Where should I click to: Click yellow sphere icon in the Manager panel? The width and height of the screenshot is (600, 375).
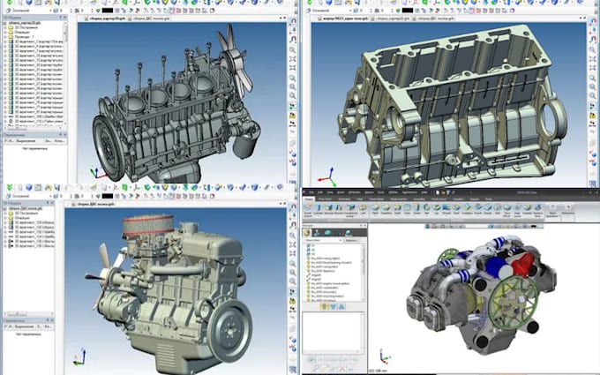(x=306, y=233)
